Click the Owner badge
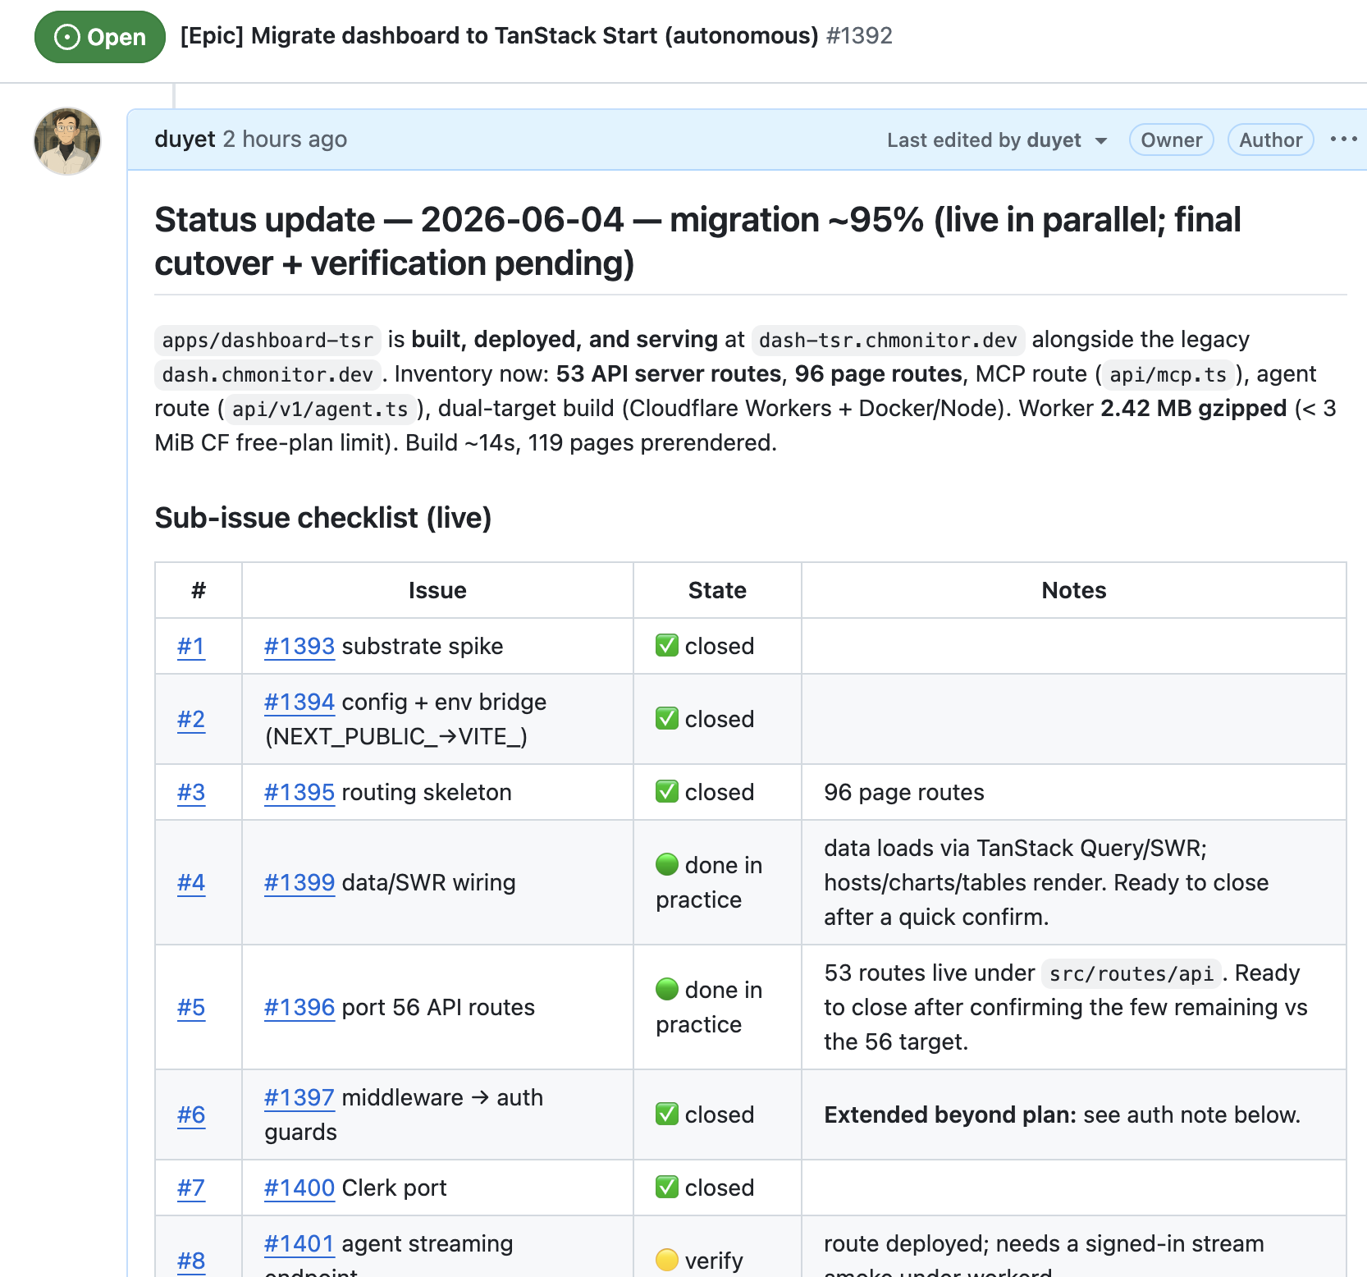This screenshot has height=1277, width=1367. click(x=1171, y=140)
